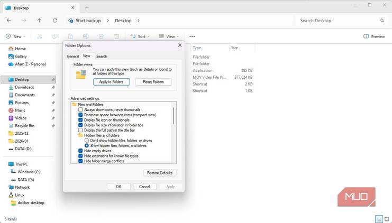Open Afam Z - Personal OneDrive
Screen dimensions: 392x223
click(27, 64)
